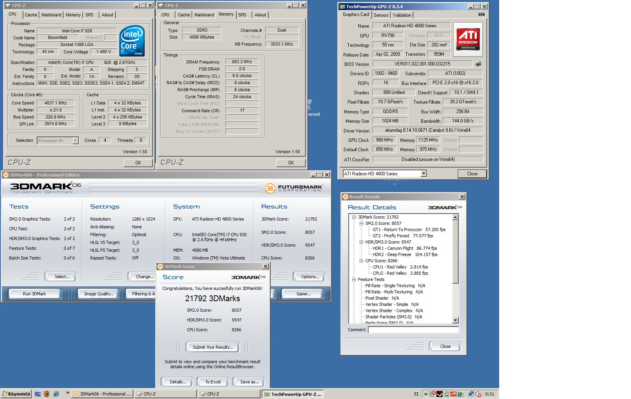Open the Cache tab in the left CPU-Z window

(x=31, y=15)
